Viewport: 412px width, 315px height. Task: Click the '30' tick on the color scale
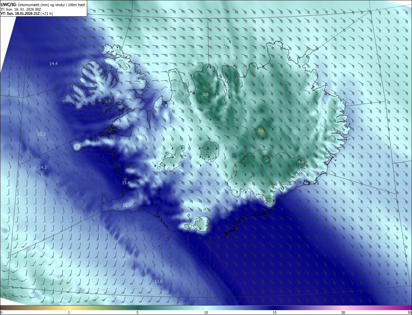(343, 312)
